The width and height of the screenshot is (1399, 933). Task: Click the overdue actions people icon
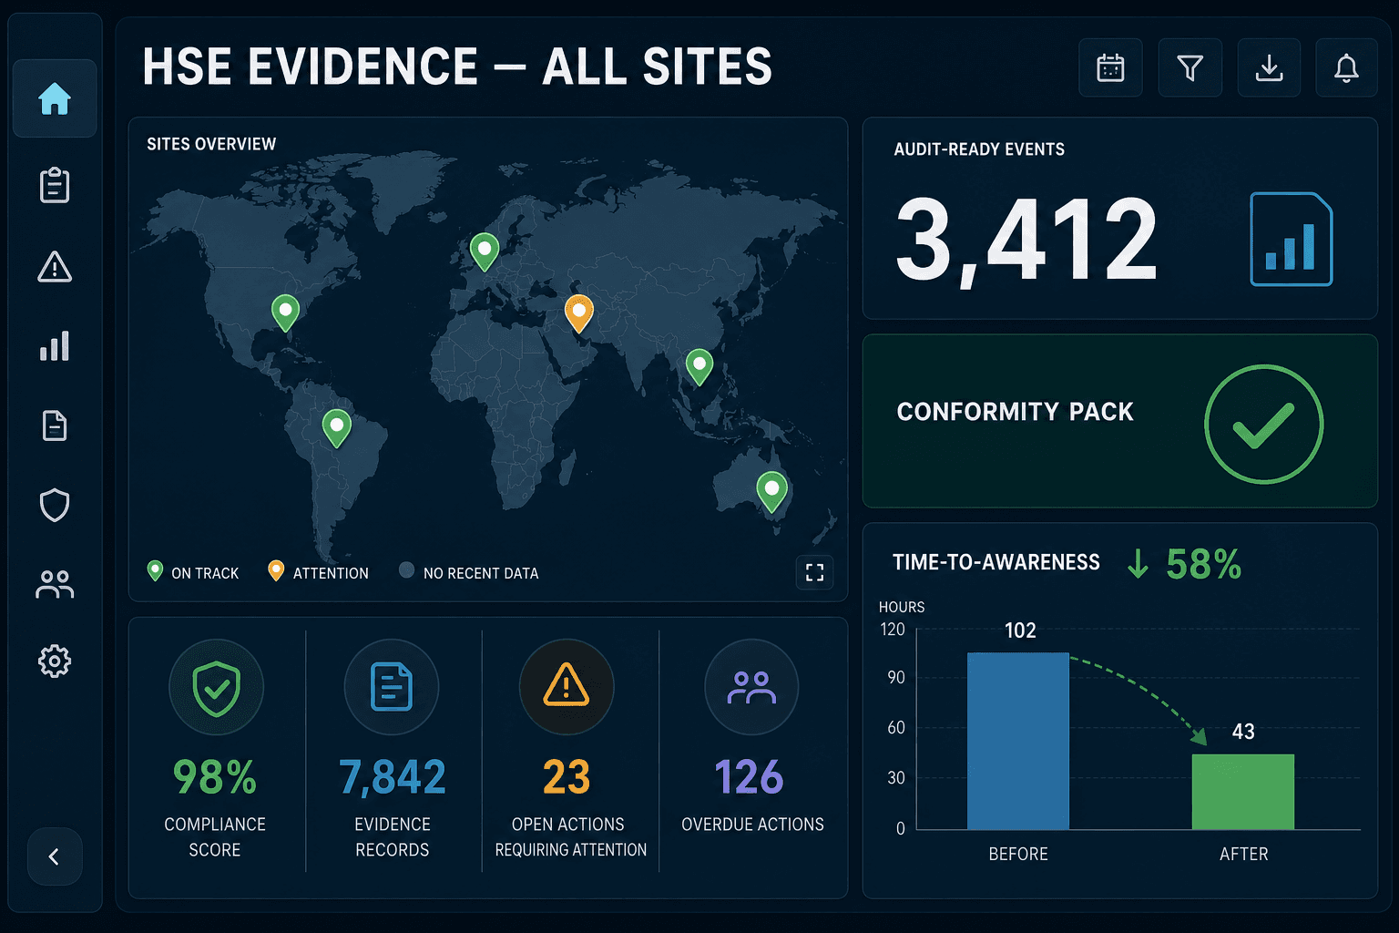pos(751,688)
